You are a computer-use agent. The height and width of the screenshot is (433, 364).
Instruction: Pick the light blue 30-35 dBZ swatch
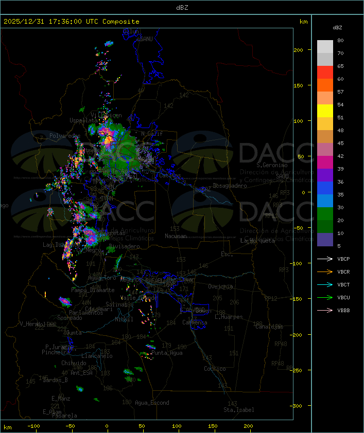click(325, 201)
